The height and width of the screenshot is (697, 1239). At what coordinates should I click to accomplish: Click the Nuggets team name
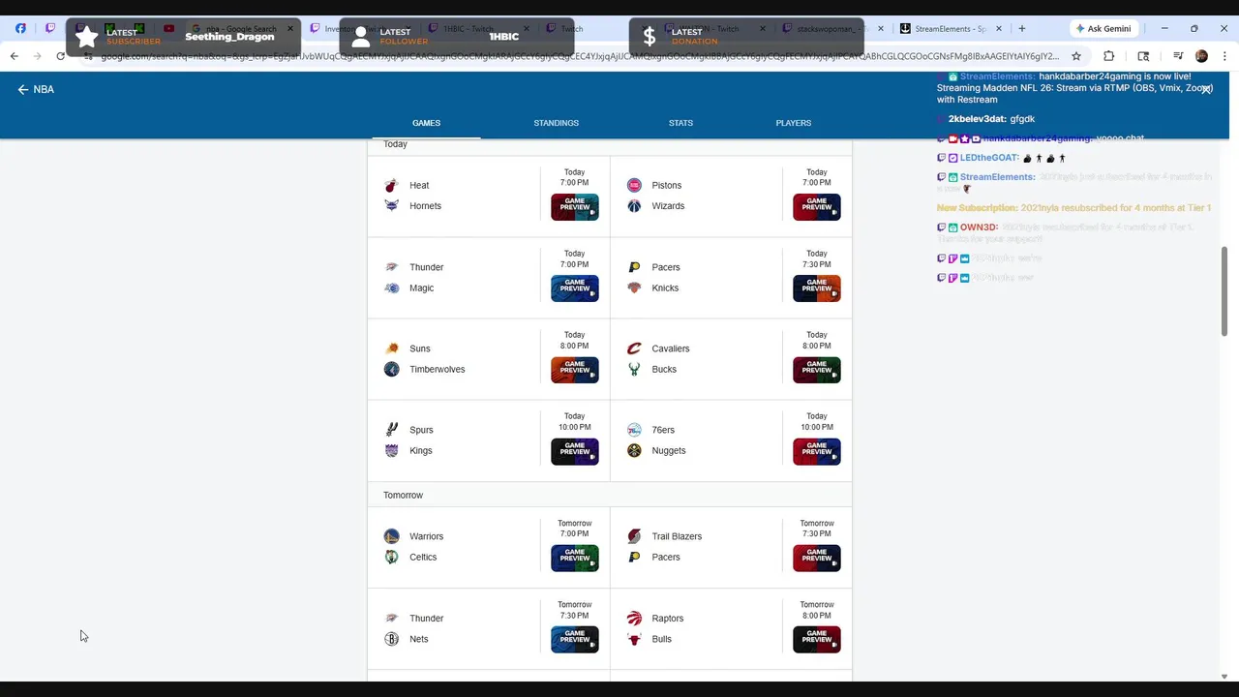[669, 450]
